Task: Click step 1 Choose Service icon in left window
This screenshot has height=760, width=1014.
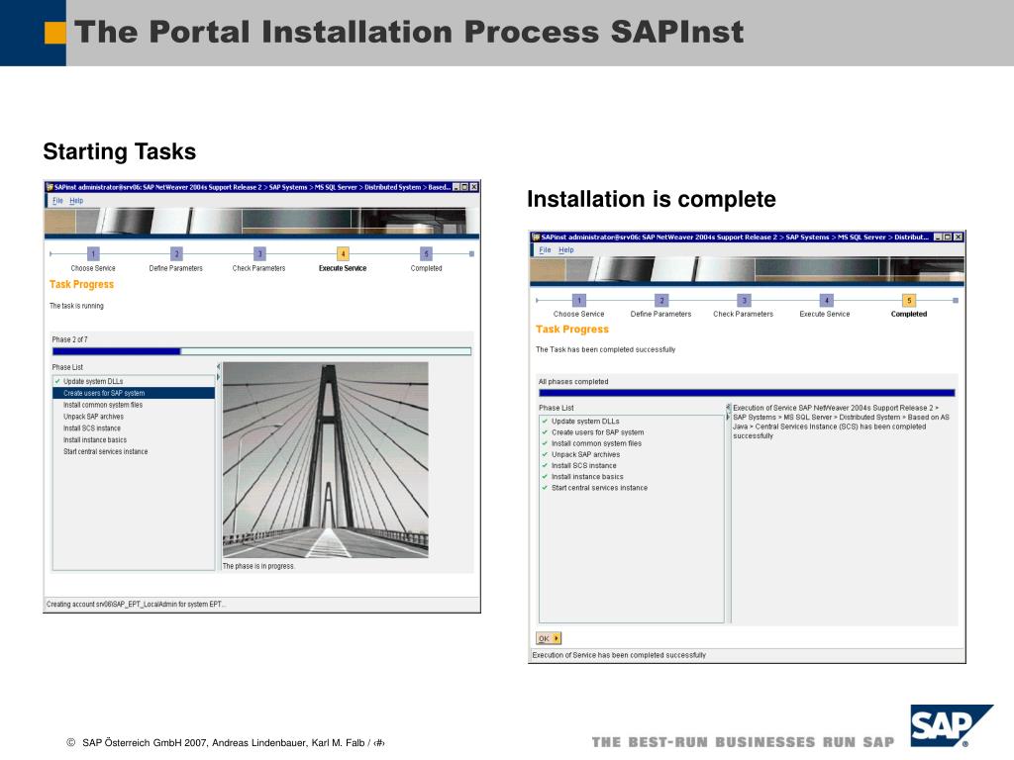Action: 93,254
